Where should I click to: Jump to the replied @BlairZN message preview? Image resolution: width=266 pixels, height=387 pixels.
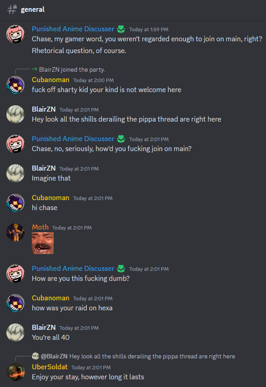(x=138, y=356)
